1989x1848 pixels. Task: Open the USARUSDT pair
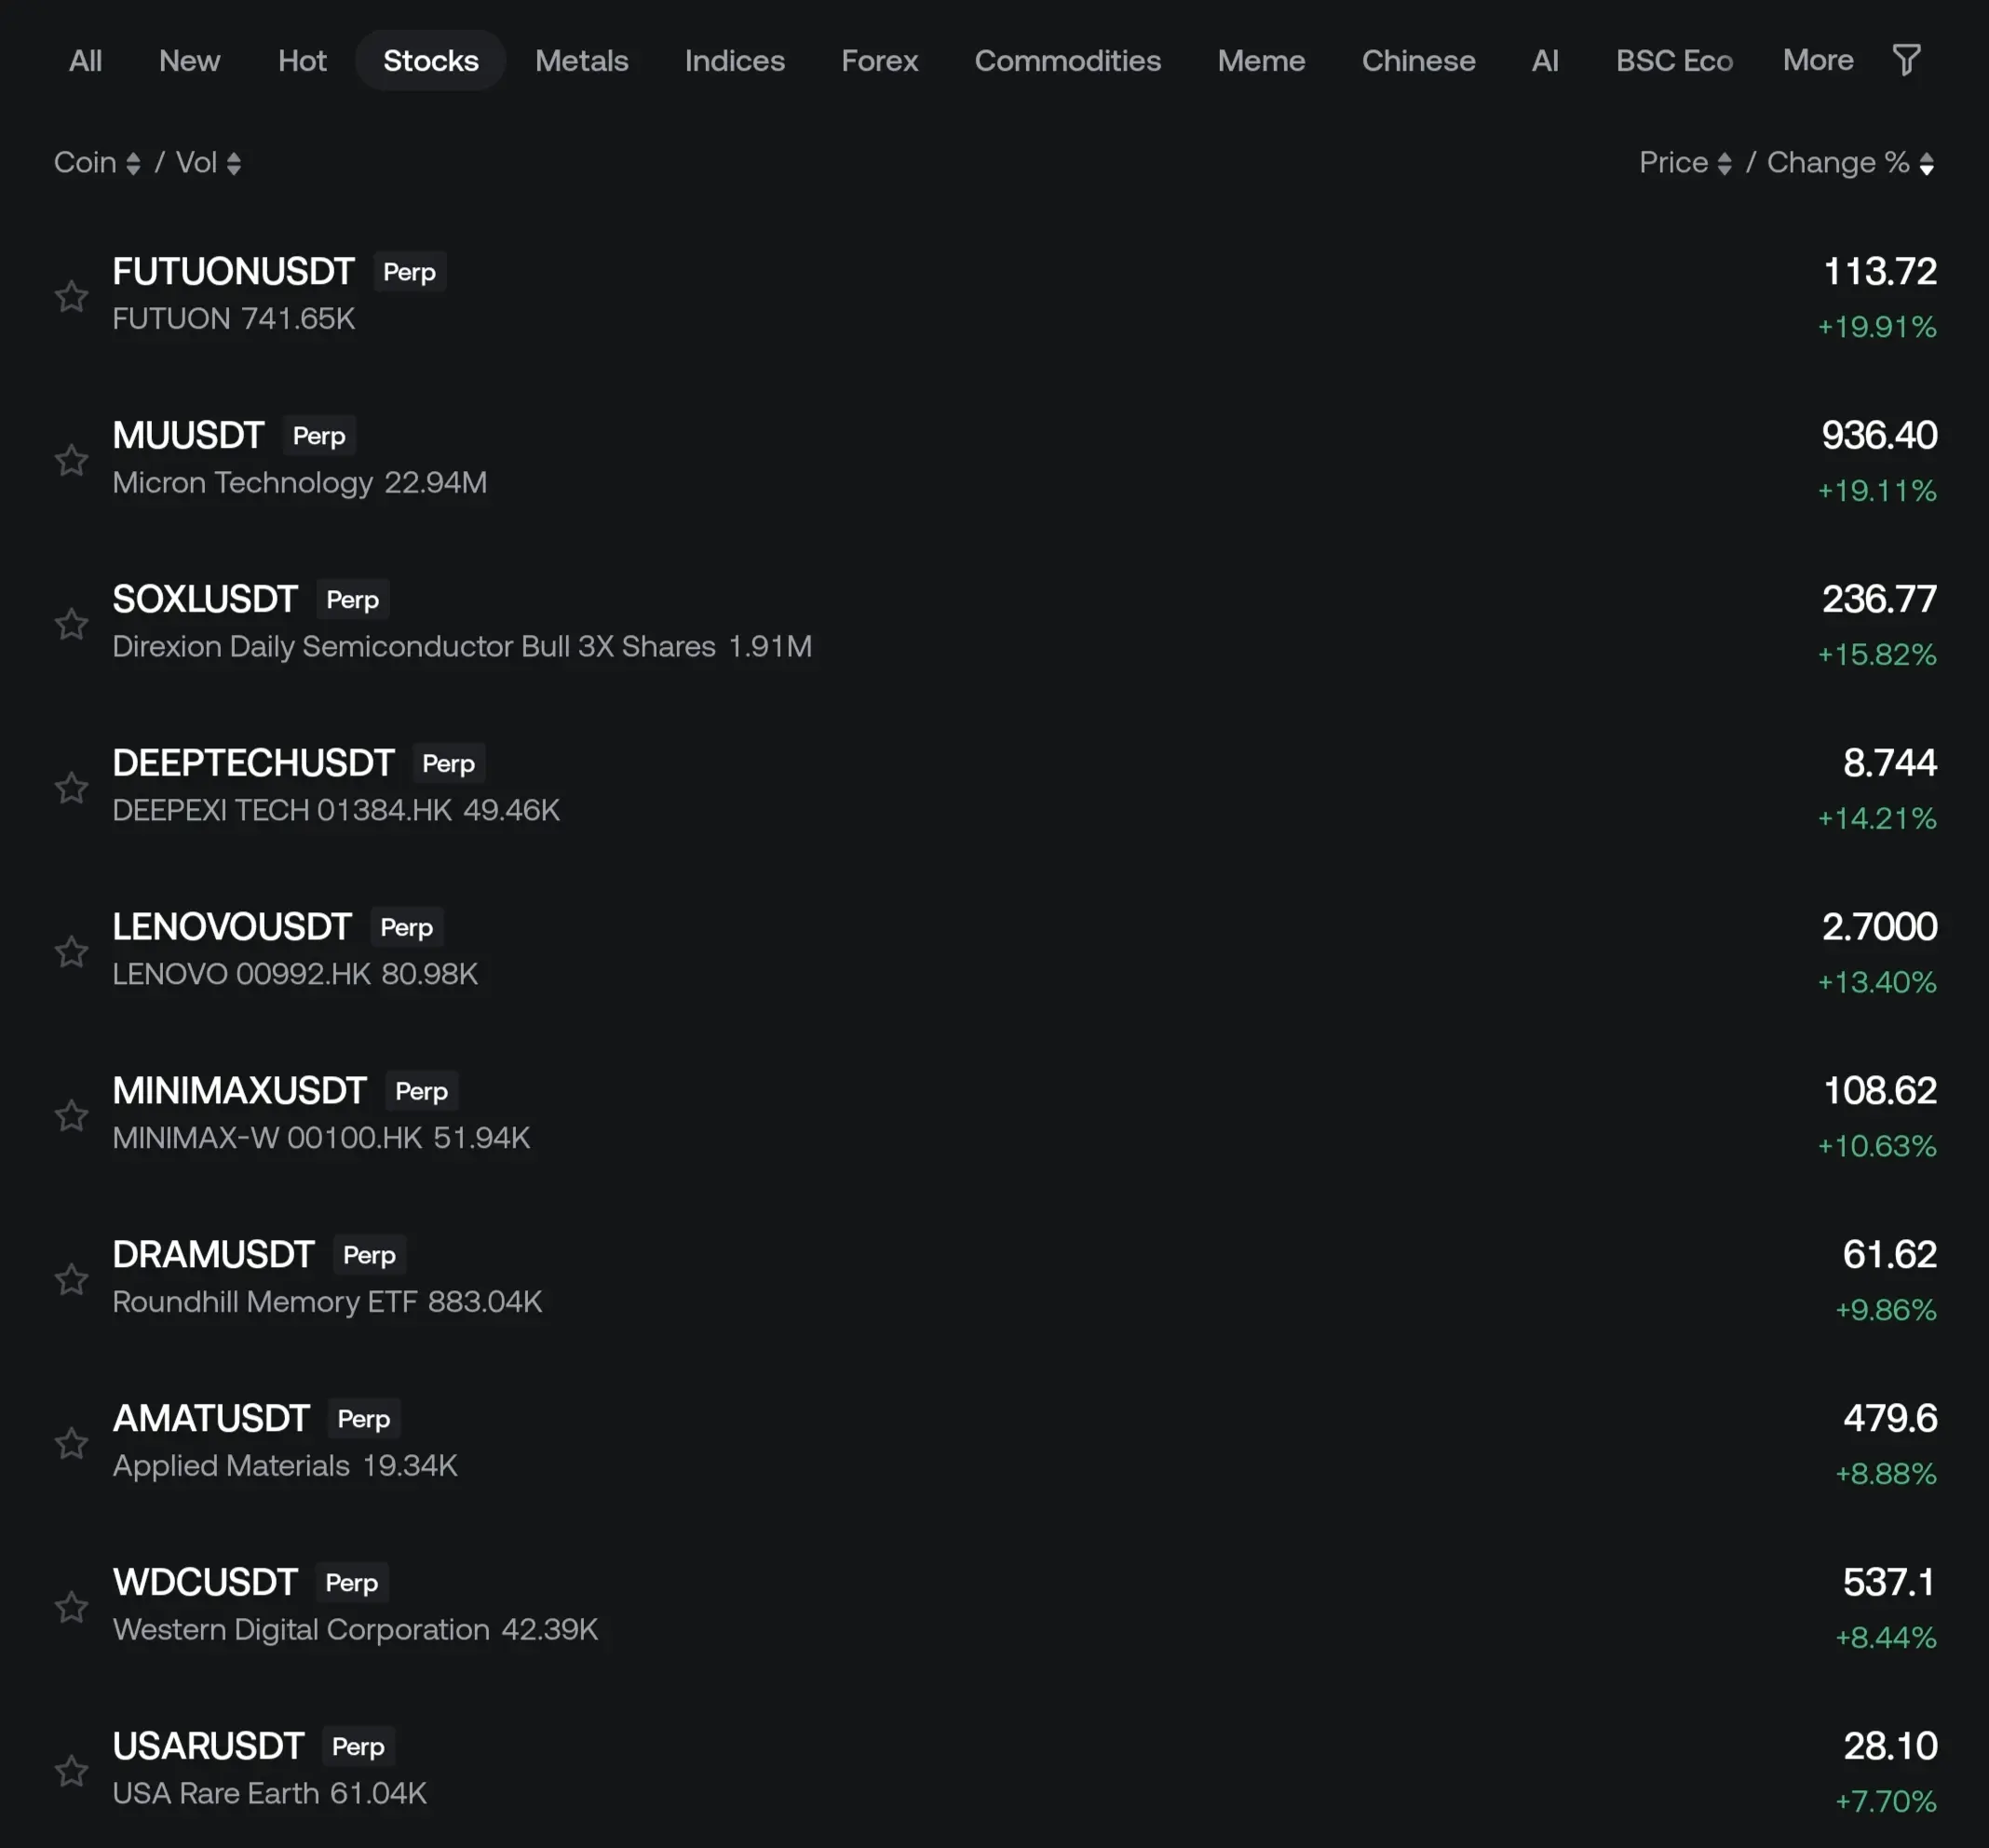(208, 1746)
